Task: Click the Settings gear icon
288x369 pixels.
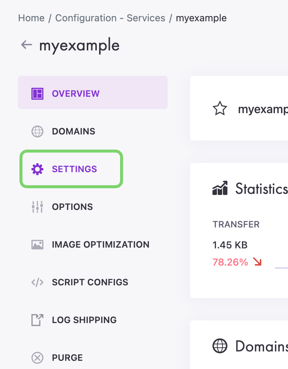Action: click(37, 169)
